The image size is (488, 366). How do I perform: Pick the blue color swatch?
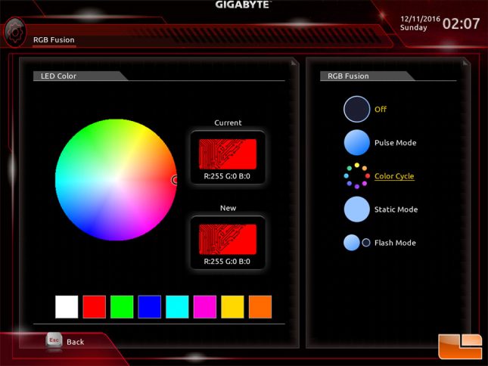pyautogui.click(x=149, y=307)
